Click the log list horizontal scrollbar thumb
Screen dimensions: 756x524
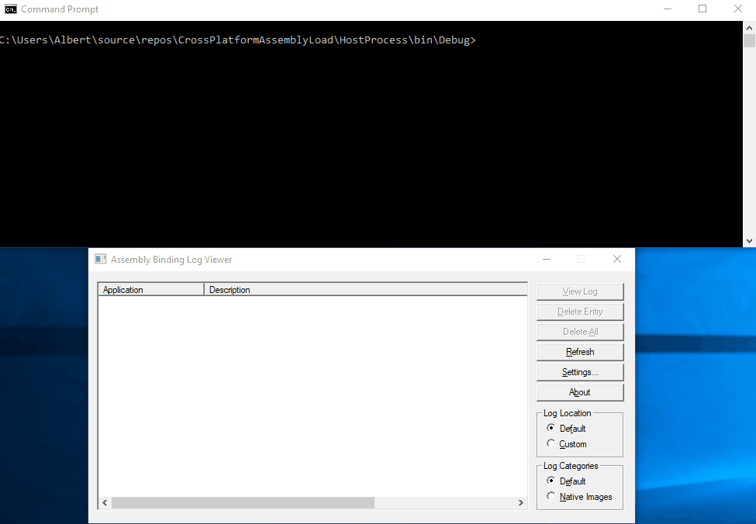243,503
